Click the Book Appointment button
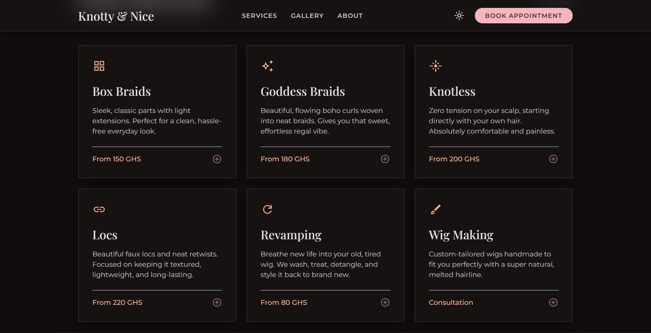Screen dimensions: 651x333 point(524,16)
